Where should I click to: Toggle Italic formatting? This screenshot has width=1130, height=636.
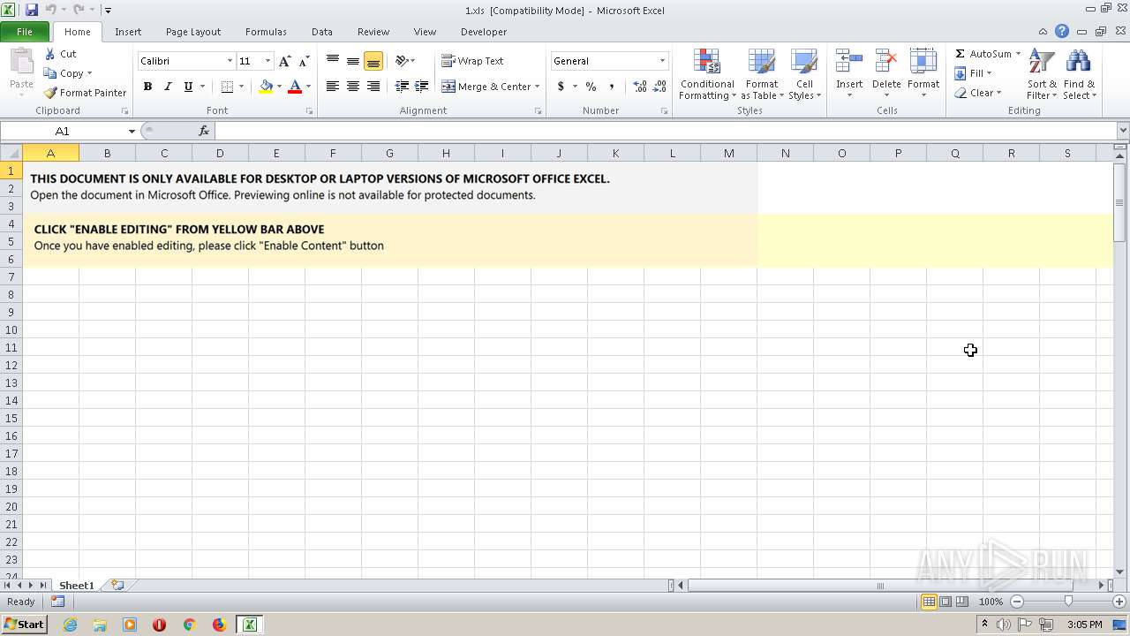[x=168, y=87]
